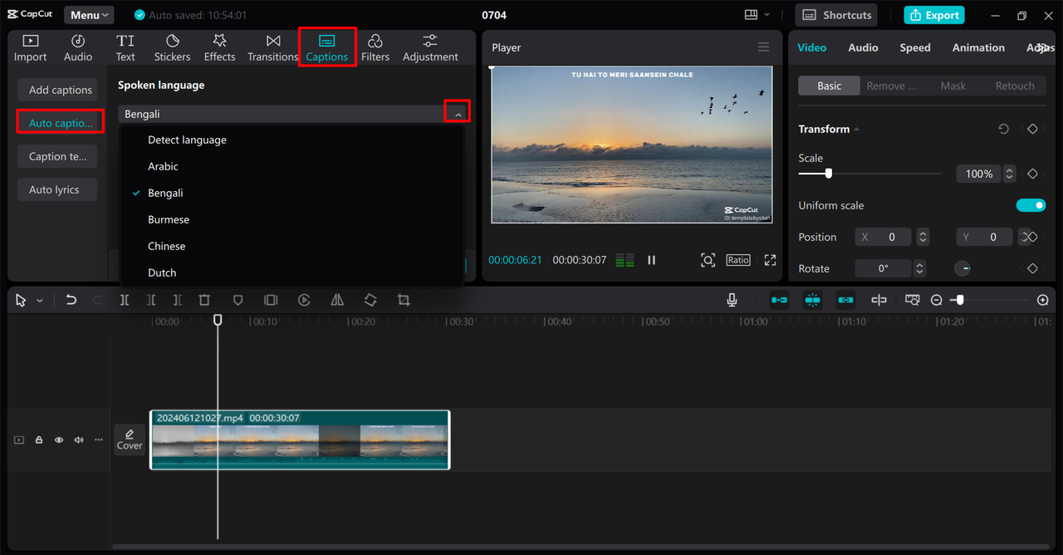The height and width of the screenshot is (555, 1063).
Task: Rotate the selected clip
Action: [x=370, y=300]
